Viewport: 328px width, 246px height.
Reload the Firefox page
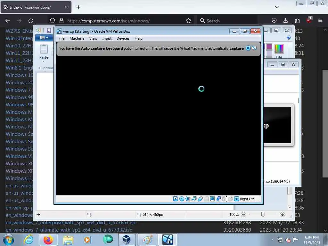[31, 21]
